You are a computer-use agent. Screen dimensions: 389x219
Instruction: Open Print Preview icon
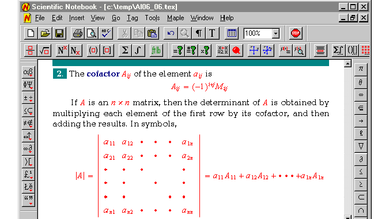pos(92,33)
